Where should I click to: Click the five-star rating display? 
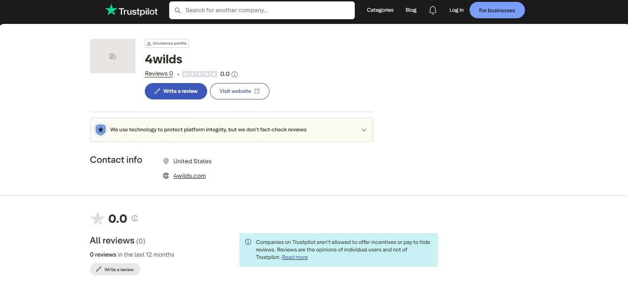coord(200,74)
